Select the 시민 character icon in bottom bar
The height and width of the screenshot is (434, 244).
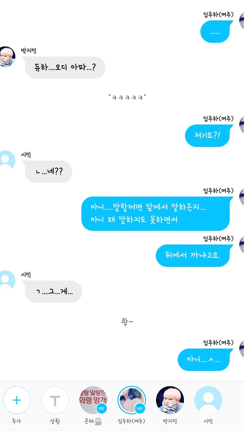[x=208, y=400]
